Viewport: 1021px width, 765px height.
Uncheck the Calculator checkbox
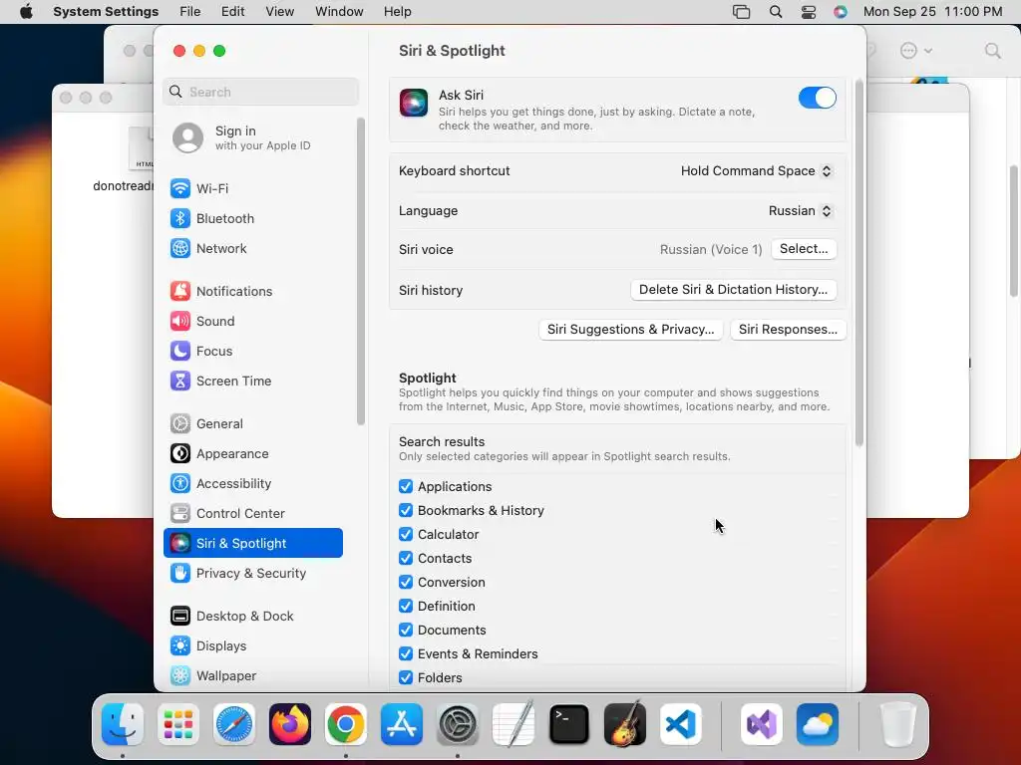[406, 535]
